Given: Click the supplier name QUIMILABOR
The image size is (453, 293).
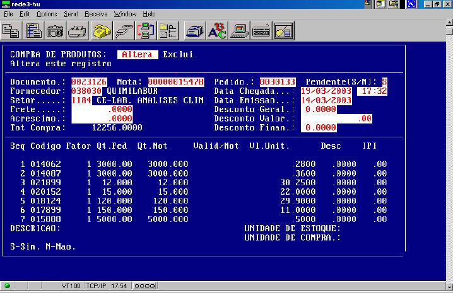Looking at the screenshot, I should coord(132,91).
